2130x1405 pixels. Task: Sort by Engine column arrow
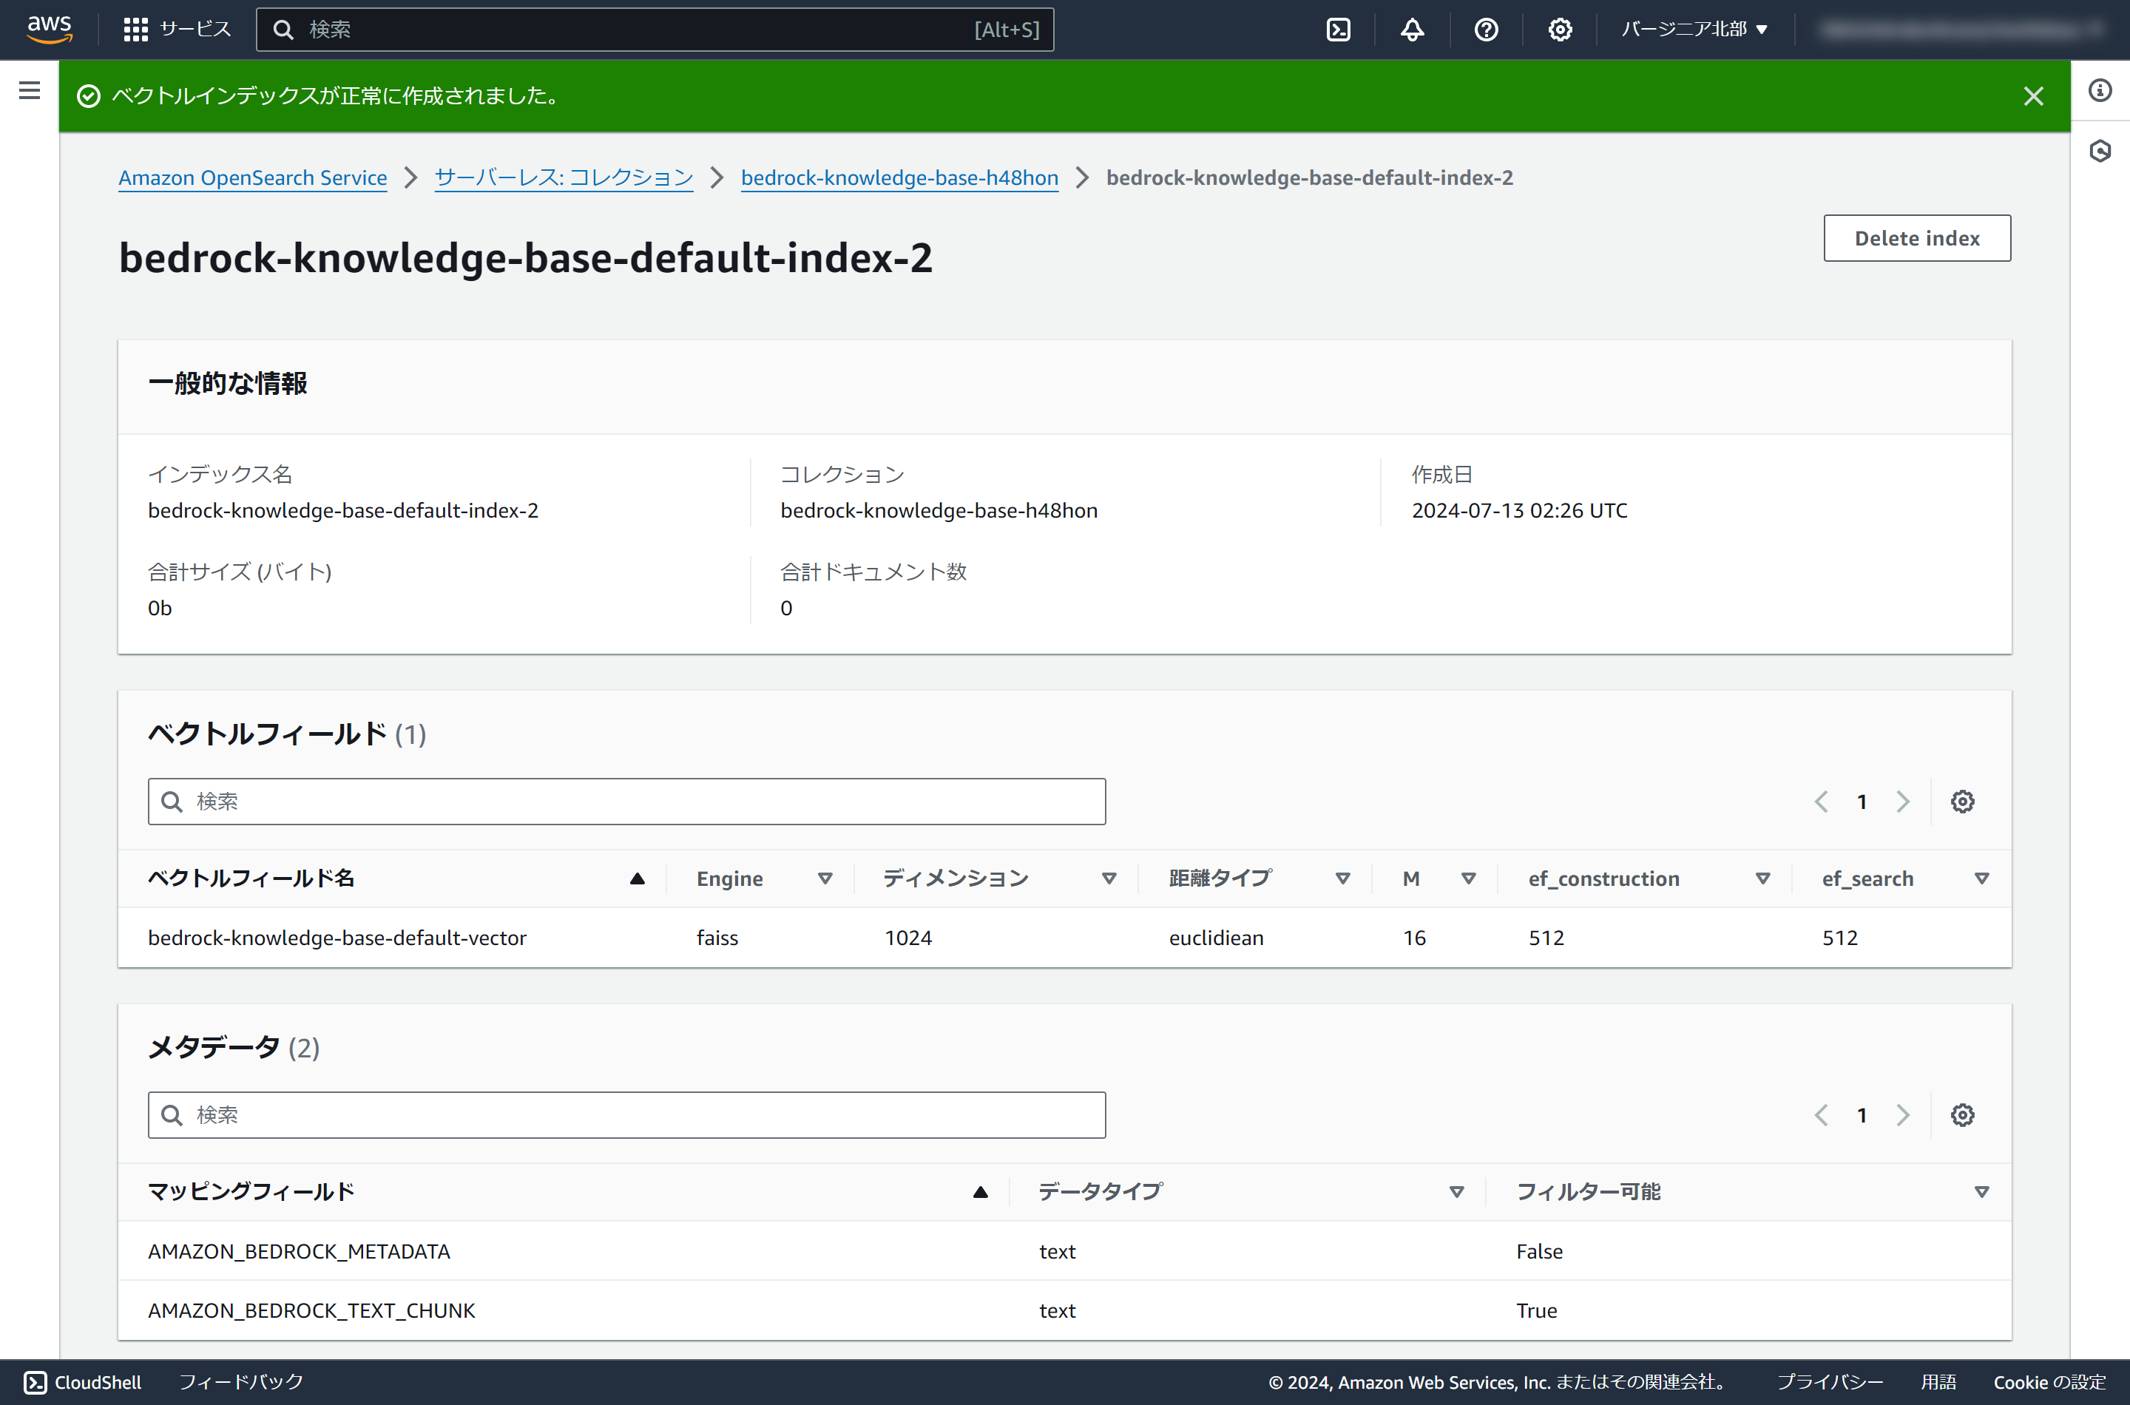coord(825,878)
